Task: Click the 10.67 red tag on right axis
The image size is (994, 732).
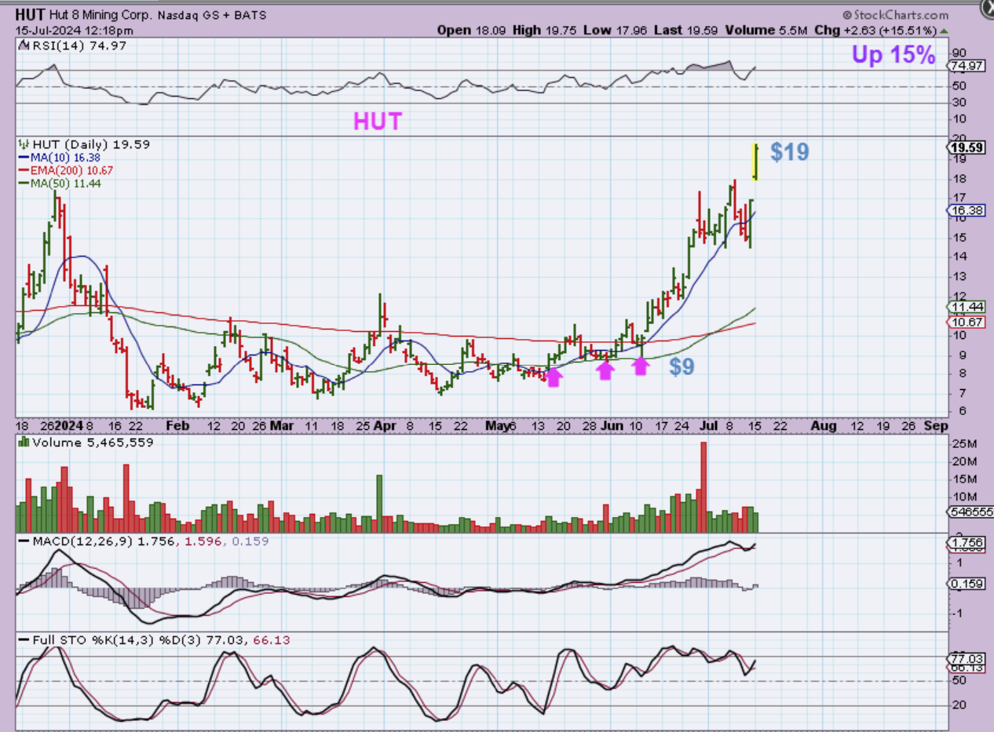Action: (967, 322)
